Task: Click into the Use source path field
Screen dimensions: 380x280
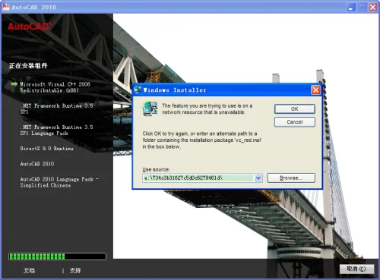Action: tap(198, 178)
